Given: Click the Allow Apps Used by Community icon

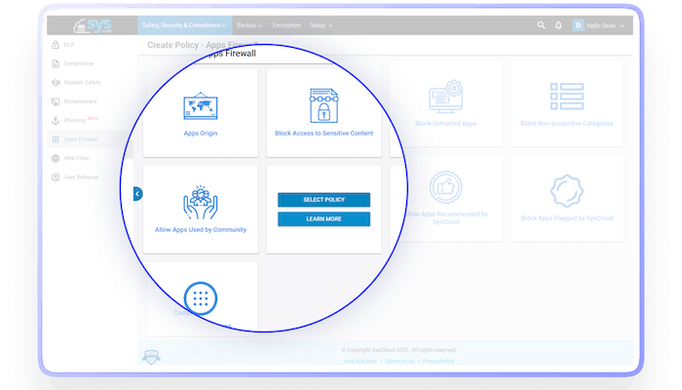Looking at the screenshot, I should [x=201, y=202].
